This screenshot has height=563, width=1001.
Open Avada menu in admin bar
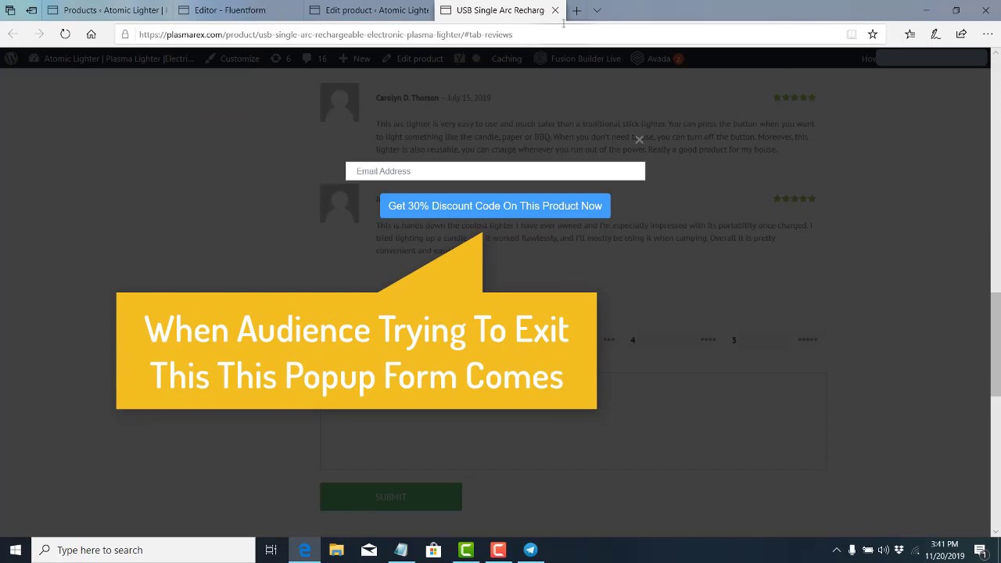click(657, 59)
